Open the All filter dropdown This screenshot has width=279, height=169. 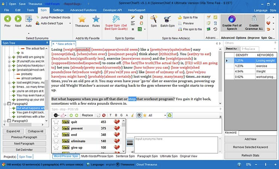coord(165,115)
